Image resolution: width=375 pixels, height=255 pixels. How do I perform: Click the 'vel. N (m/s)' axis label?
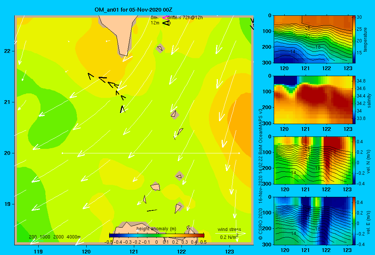[368, 162]
